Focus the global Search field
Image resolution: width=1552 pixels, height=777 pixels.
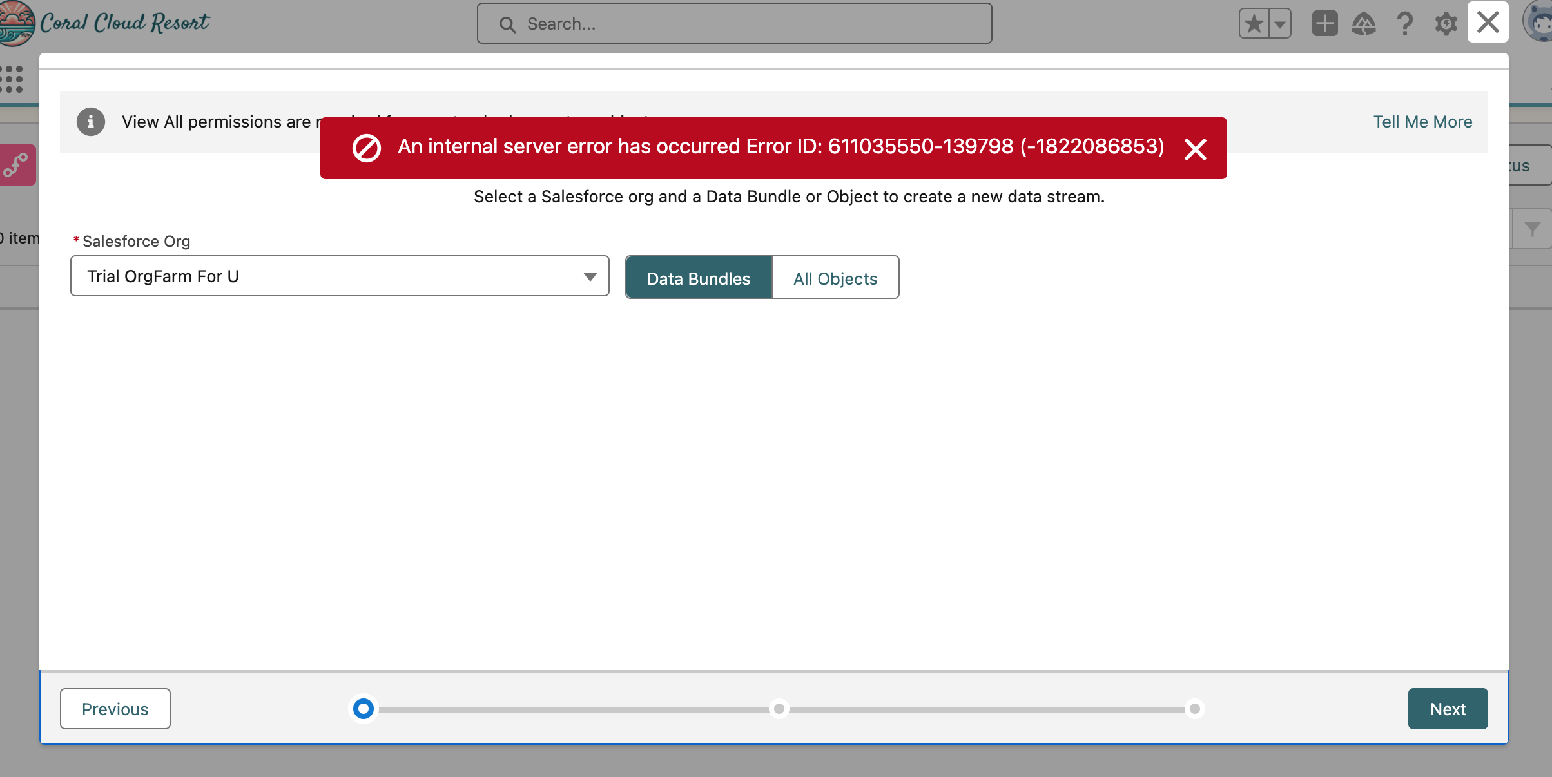click(735, 24)
